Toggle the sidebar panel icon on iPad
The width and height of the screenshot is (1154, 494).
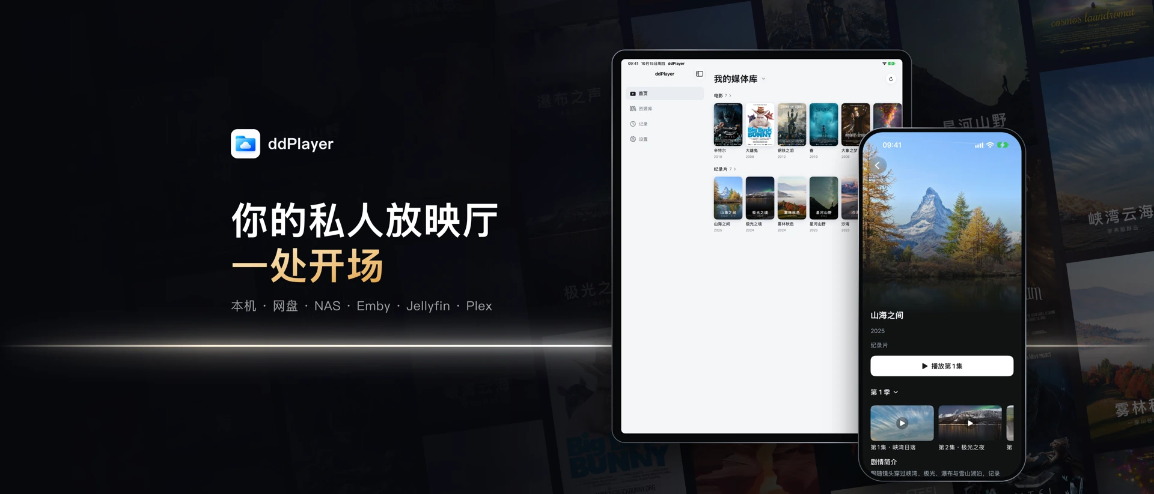[700, 74]
